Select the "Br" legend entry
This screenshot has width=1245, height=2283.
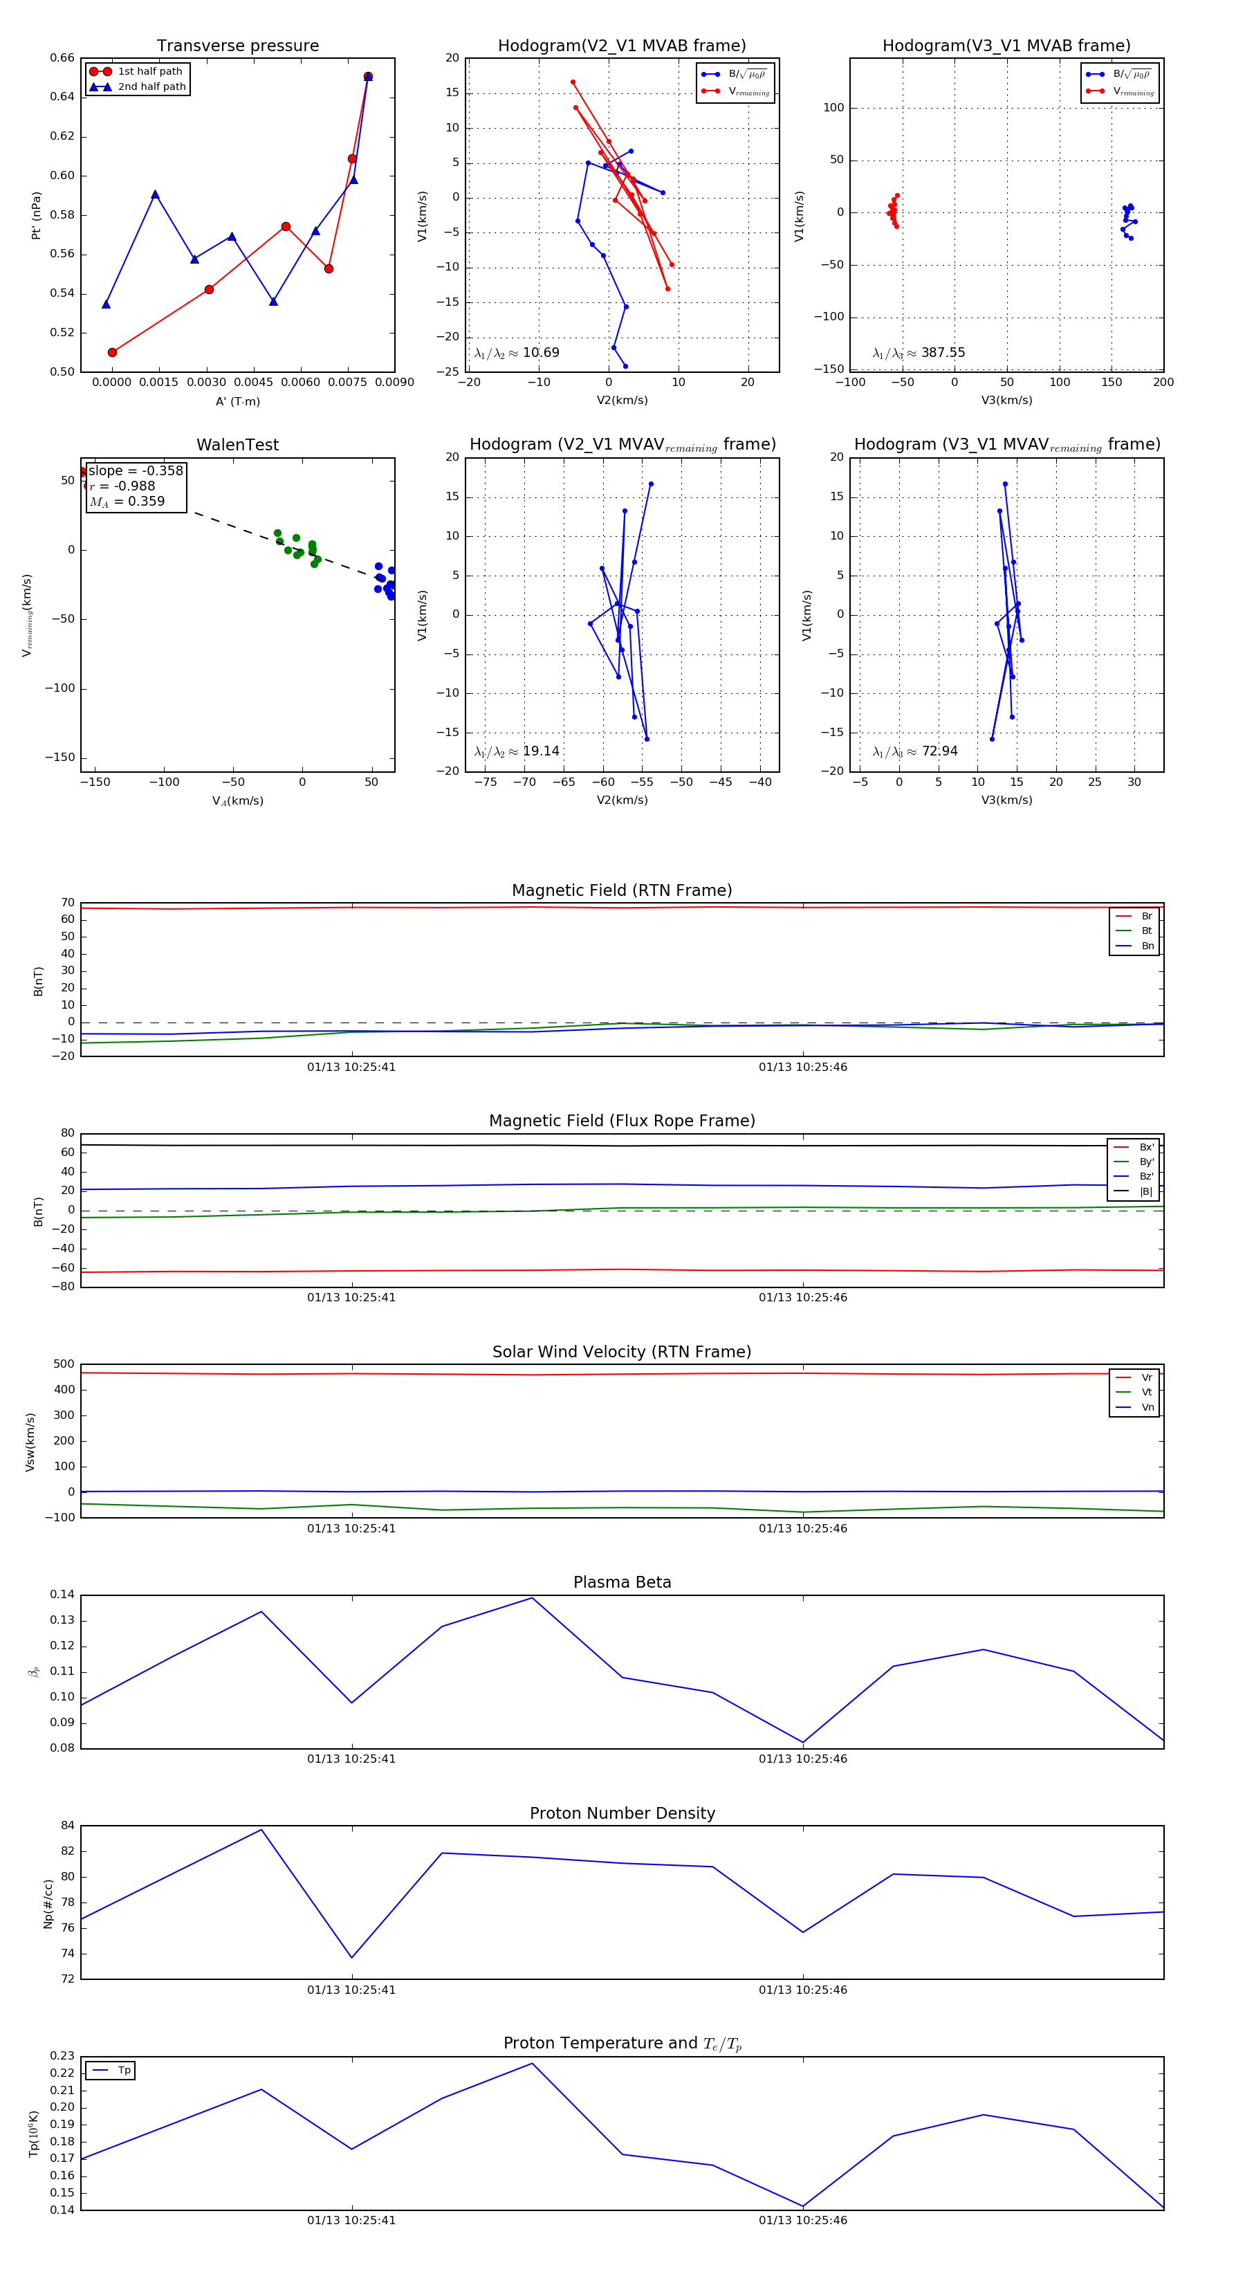1135,917
